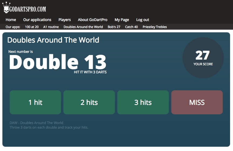Go to the Players page

64,20
